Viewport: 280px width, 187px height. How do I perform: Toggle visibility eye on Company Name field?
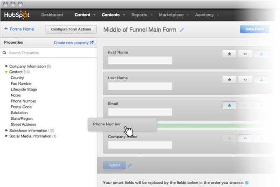point(245,139)
